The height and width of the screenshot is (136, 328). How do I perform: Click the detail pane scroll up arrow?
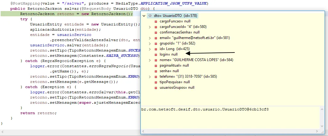click(322, 109)
